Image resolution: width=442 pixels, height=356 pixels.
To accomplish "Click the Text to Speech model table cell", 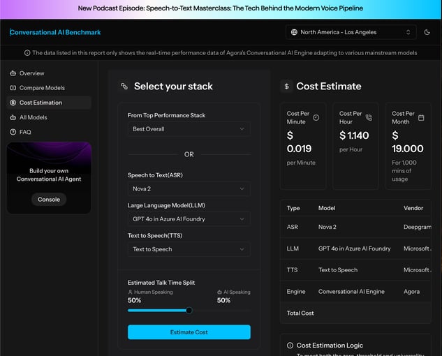I will coord(338,270).
